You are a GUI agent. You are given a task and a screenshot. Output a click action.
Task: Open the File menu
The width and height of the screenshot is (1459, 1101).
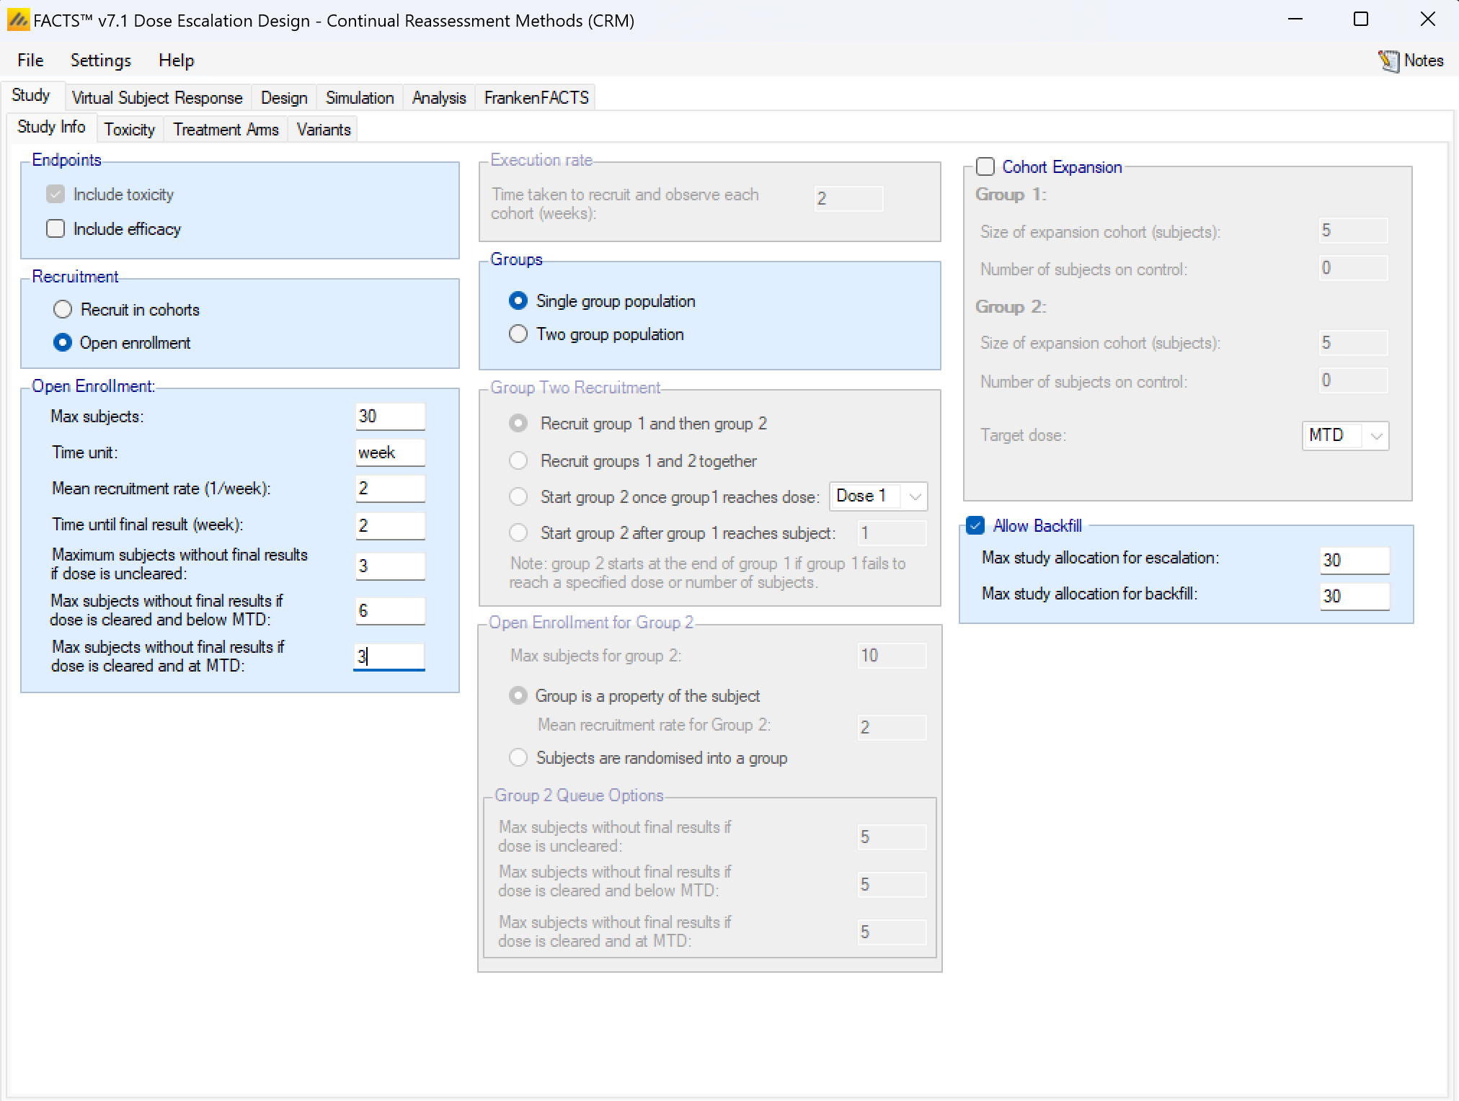30,61
